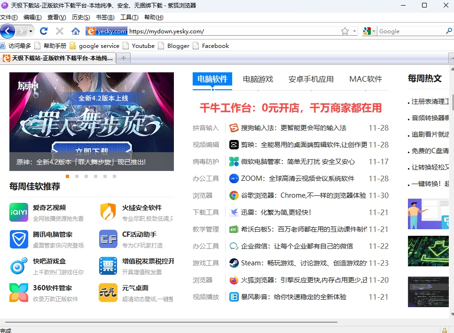Reload the page with the refresh icon

44,31
